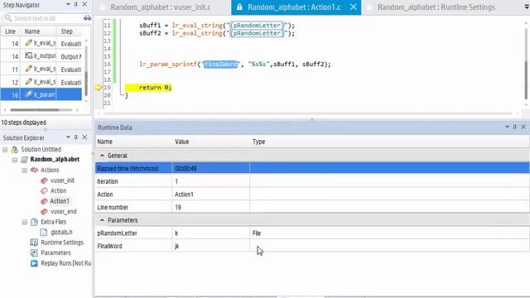Select the lr_eval_s step on line 11

tap(41, 69)
